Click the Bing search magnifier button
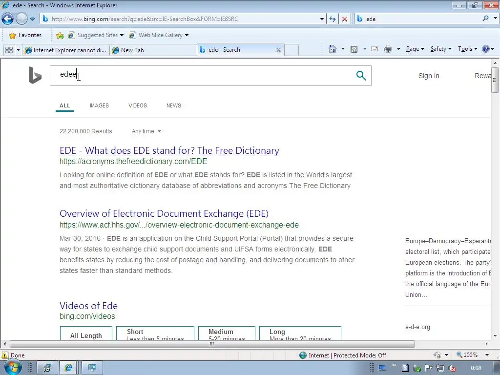 [x=361, y=76]
